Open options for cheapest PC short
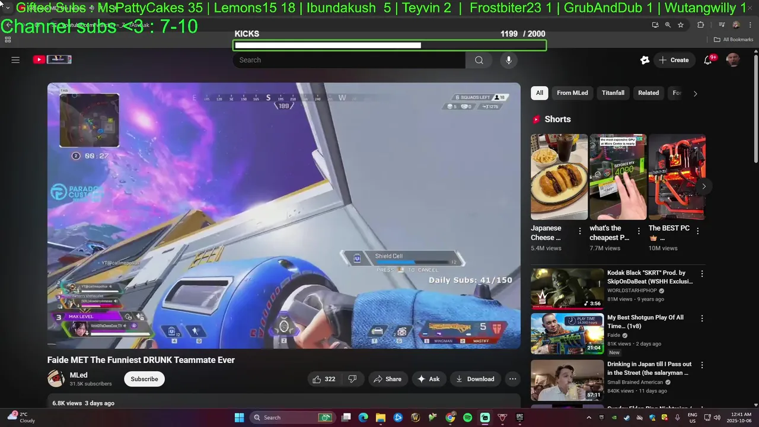This screenshot has height=427, width=759. [639, 231]
